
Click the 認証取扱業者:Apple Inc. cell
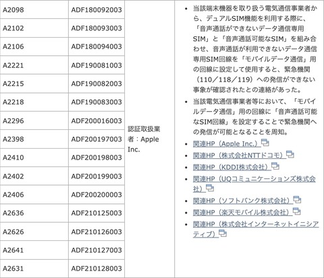(150, 139)
